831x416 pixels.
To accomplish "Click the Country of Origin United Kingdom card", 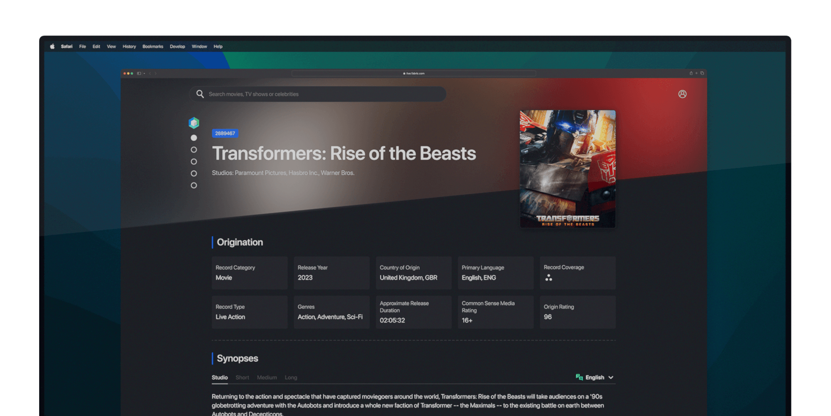I will (414, 273).
